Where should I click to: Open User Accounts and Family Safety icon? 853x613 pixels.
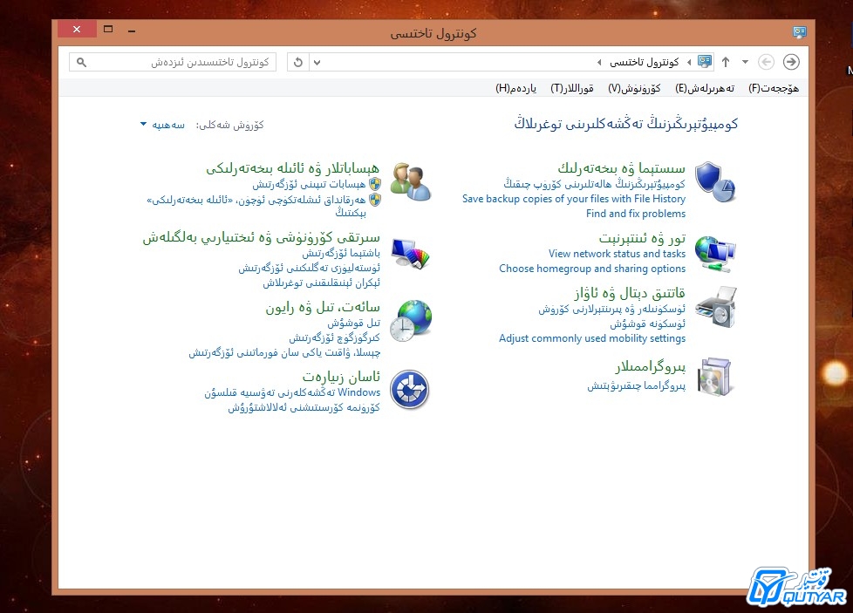tap(411, 181)
